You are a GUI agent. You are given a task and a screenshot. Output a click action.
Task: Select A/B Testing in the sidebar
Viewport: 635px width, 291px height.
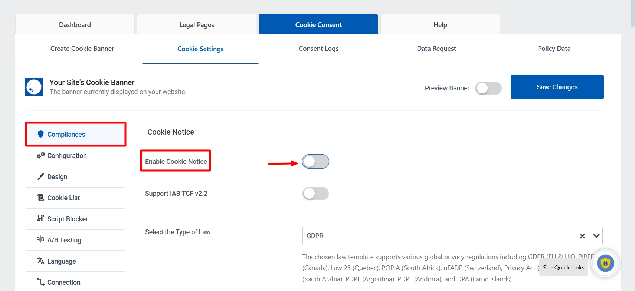pyautogui.click(x=76, y=240)
